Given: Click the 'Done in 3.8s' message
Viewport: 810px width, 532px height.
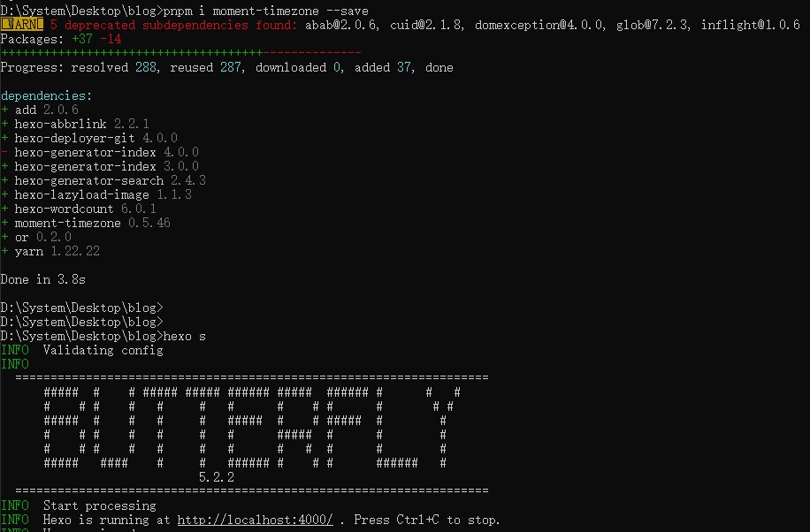Looking at the screenshot, I should click(42, 279).
